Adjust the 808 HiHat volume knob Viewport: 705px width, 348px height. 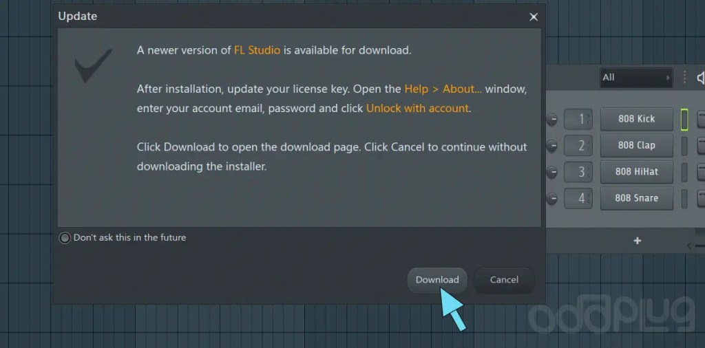551,172
